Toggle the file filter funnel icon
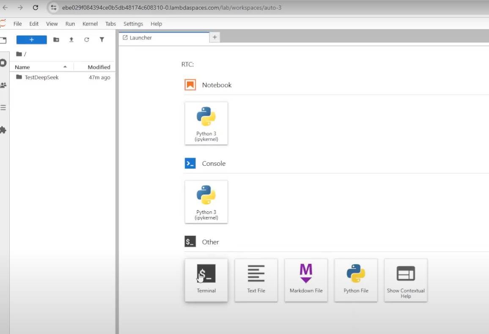489x334 pixels. pyautogui.click(x=102, y=40)
